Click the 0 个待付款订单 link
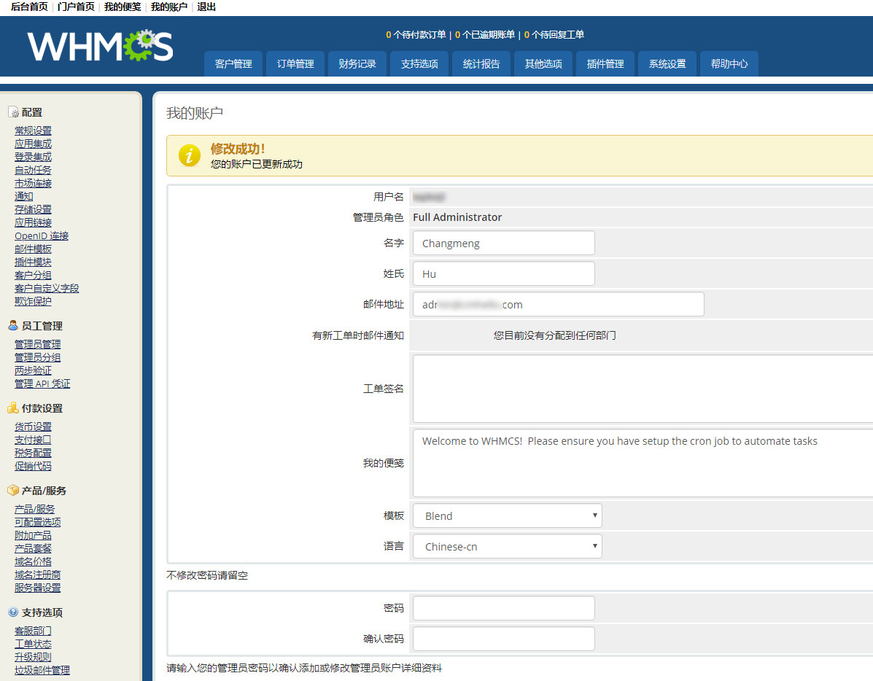The height and width of the screenshot is (681, 873). [x=416, y=34]
